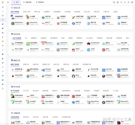Viewport: 135px width, 125px height.
Task: Open the MySQL笔记 card
Action: click(78, 44)
